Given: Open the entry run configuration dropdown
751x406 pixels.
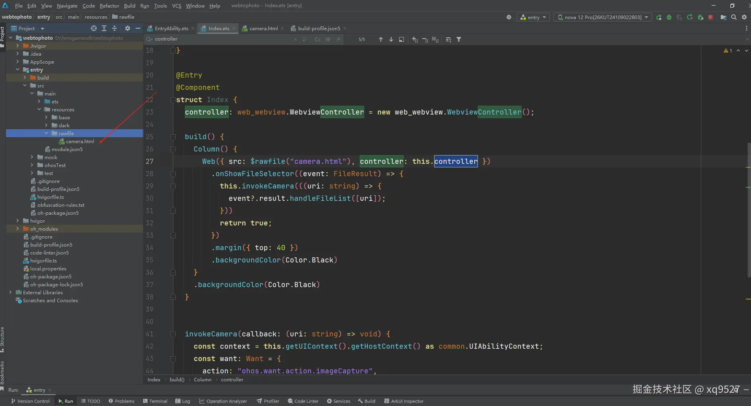Looking at the screenshot, I should [x=533, y=17].
